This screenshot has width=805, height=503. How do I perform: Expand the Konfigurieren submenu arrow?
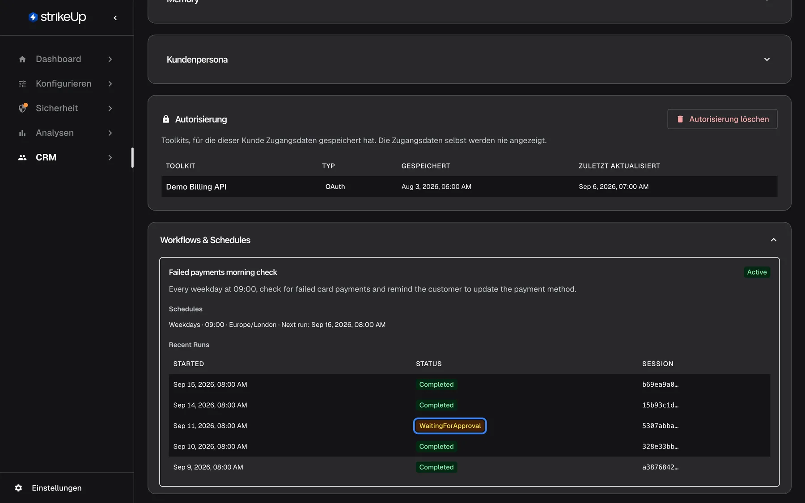[x=110, y=84]
